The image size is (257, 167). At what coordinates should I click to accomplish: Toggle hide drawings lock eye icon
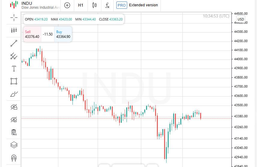pos(14,107)
